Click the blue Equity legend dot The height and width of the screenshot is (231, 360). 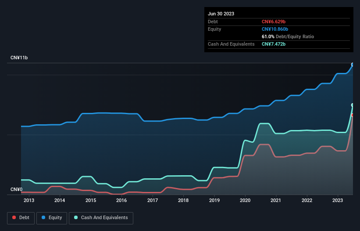[43, 217]
